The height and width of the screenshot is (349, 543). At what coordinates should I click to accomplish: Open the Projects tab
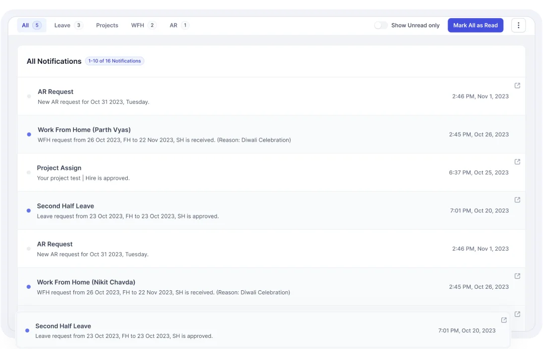click(x=107, y=25)
